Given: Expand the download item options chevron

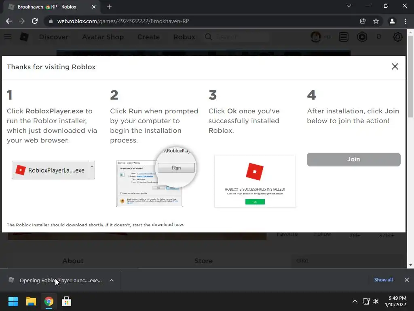Looking at the screenshot, I should 112,280.
